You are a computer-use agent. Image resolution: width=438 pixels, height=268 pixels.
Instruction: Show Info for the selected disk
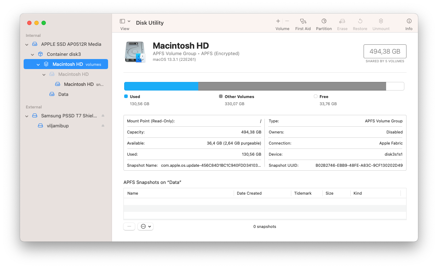coord(409,21)
